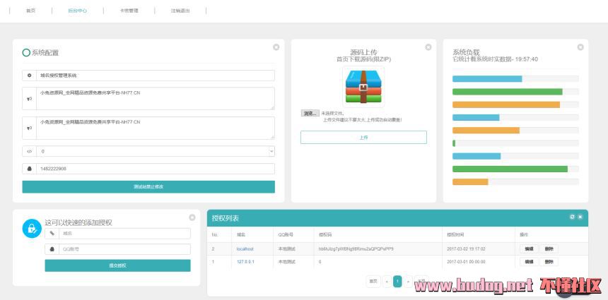Screen dimensions: 608x300
Task: Refresh the 授权列表 table
Action: click(x=572, y=217)
